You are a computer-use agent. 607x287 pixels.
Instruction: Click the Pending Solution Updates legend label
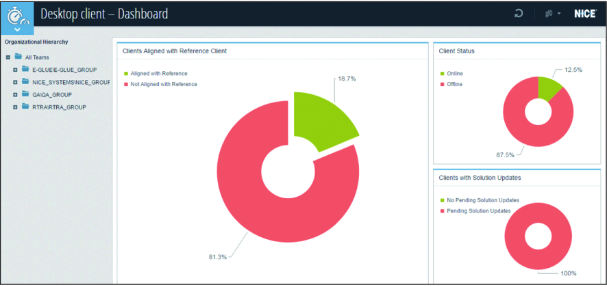478,211
